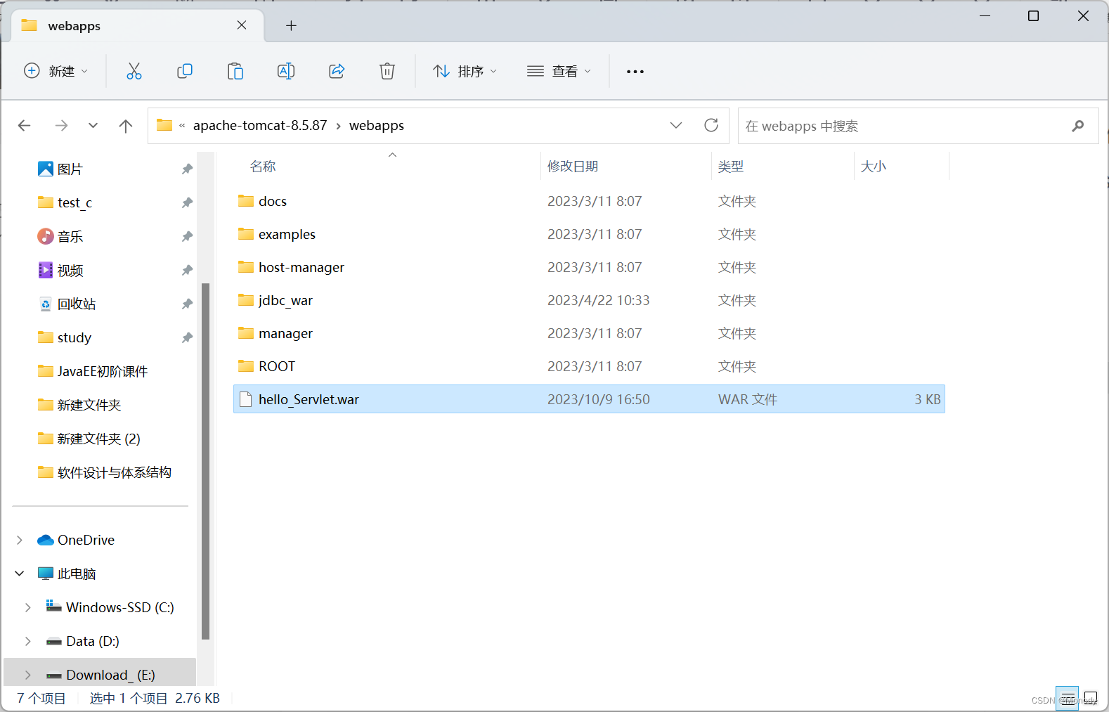Switch to large icons view in status bar
The width and height of the screenshot is (1109, 712).
1091,698
